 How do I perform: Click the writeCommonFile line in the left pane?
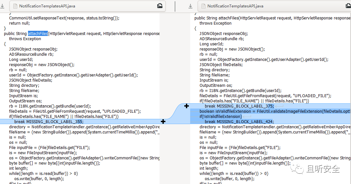click(84, 158)
